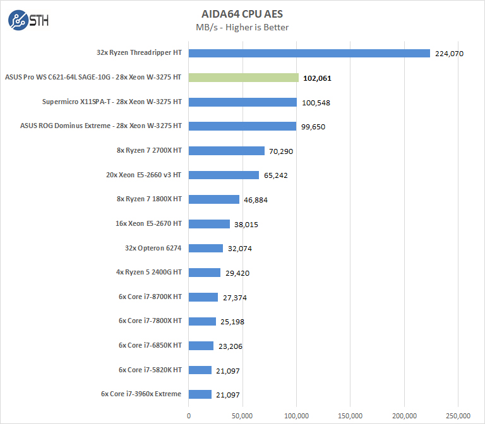Select the green highlighted ASUS Pro WS bar

pos(244,78)
